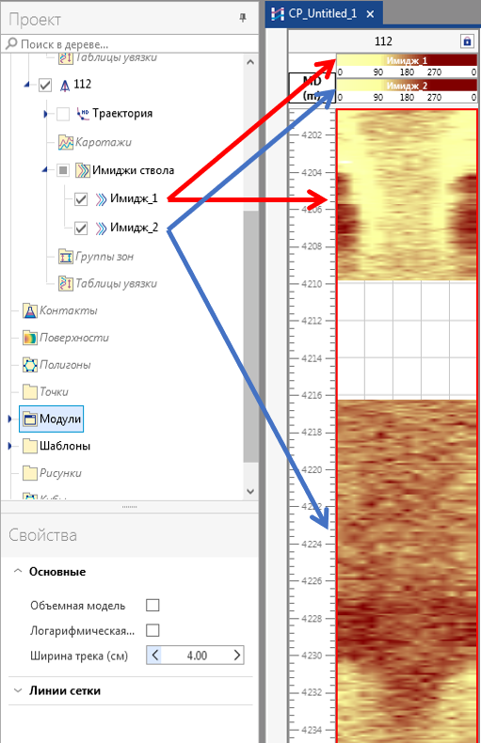Enable the Объемная модель checkbox
481x743 pixels.
tap(152, 605)
